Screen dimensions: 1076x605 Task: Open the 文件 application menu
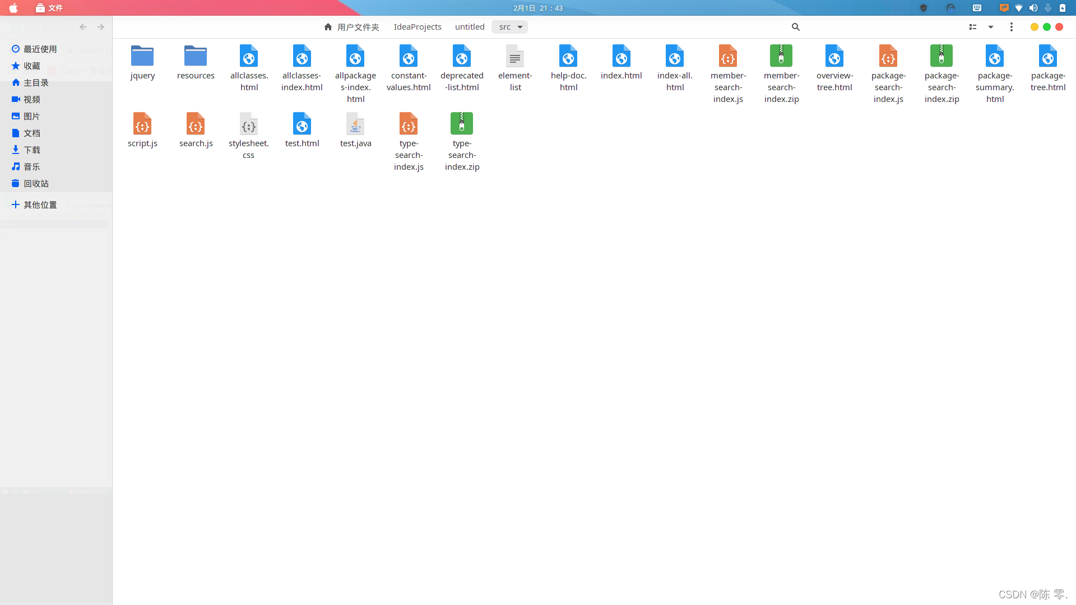pos(49,8)
